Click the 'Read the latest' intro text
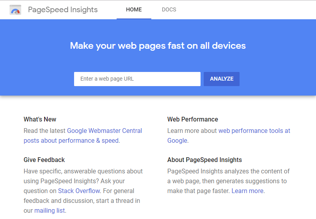Screen dimensions: 316x219 tap(45, 131)
